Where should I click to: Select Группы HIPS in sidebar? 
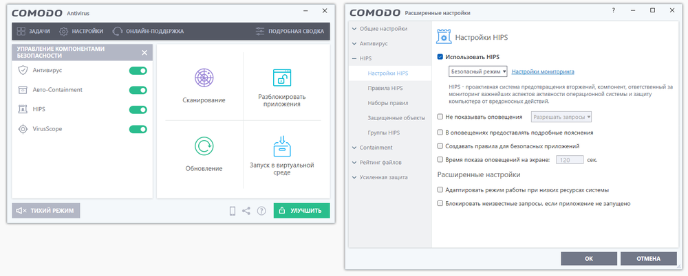[389, 133]
